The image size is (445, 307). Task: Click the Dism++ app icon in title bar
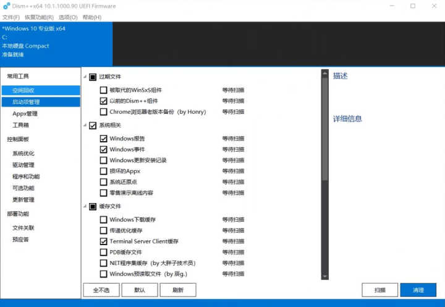7,6
